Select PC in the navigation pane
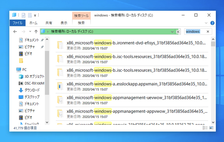Viewport: 224px width, 142px height. pos(21,70)
